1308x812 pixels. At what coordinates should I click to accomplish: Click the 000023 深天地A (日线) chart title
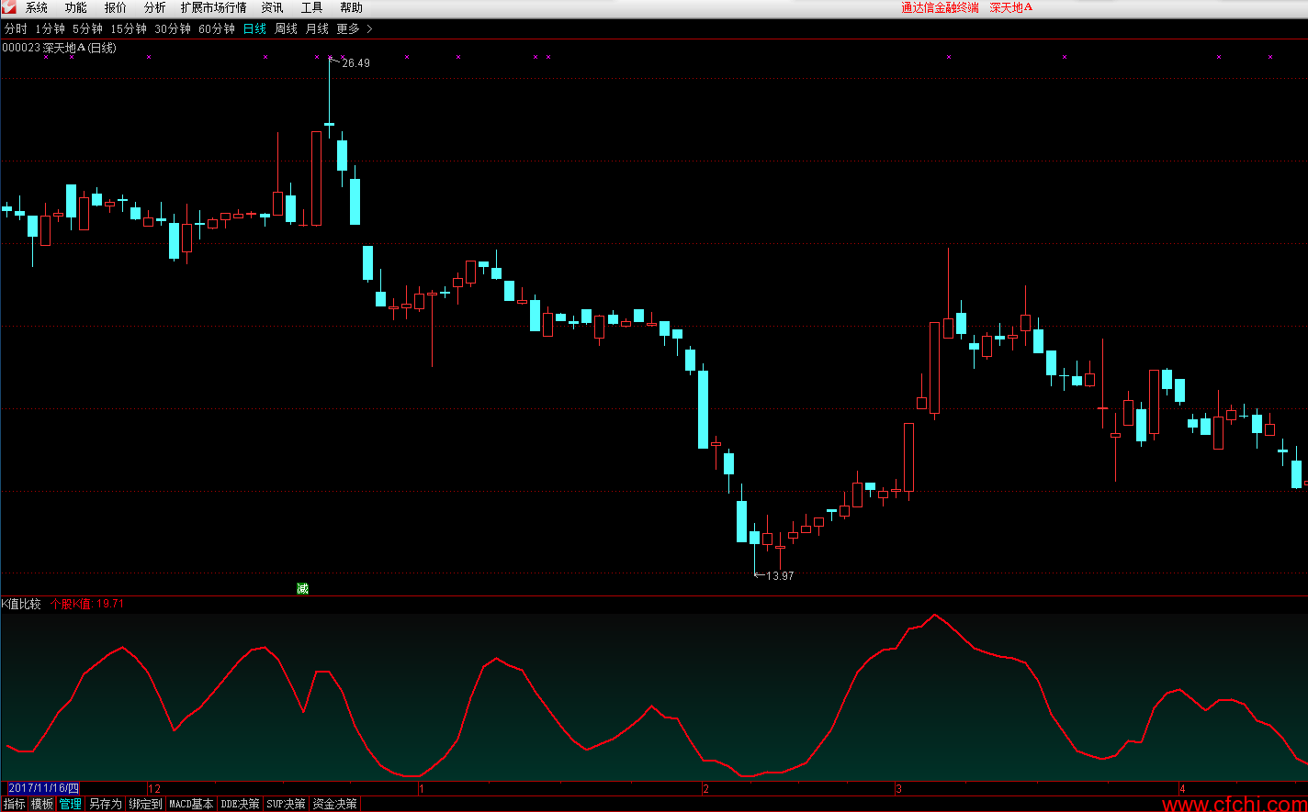click(x=60, y=48)
